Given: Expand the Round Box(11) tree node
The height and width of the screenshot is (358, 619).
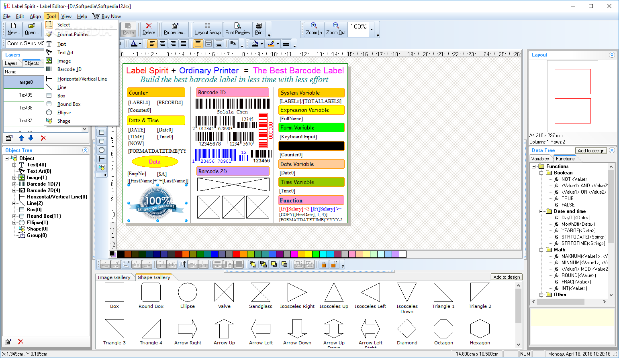Looking at the screenshot, I should tap(14, 216).
